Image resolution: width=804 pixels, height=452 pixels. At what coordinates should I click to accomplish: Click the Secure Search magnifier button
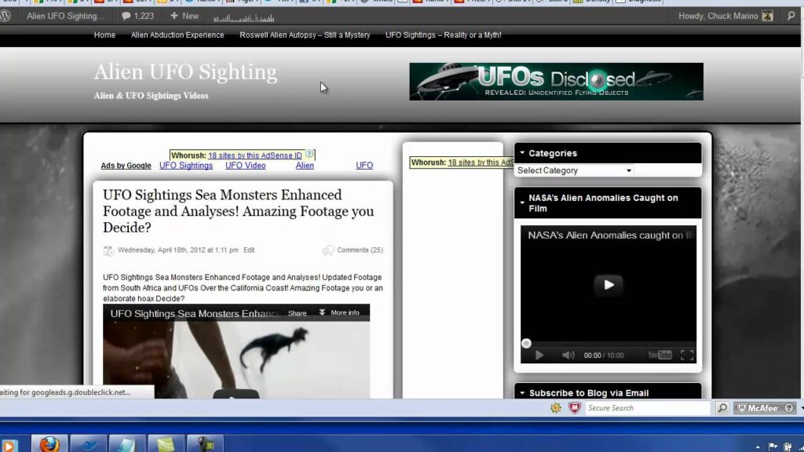pos(722,408)
